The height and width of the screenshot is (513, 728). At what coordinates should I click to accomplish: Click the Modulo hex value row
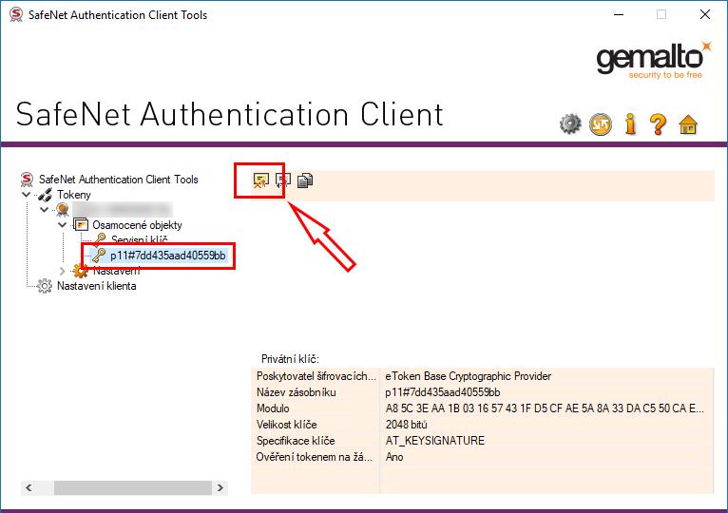pyautogui.click(x=545, y=408)
